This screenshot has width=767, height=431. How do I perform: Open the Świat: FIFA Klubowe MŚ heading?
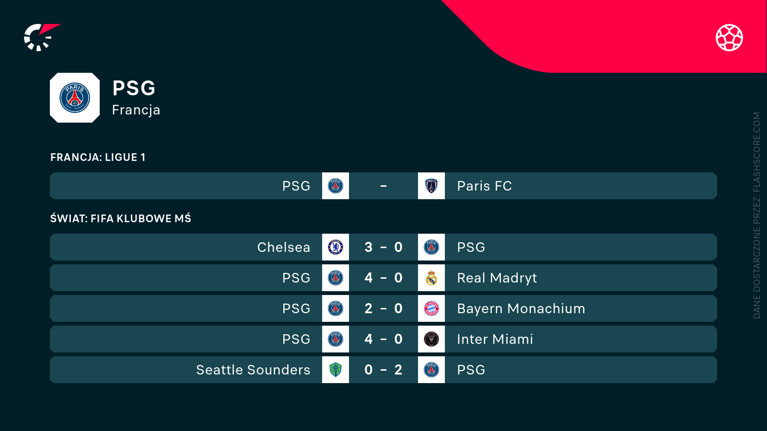[120, 218]
